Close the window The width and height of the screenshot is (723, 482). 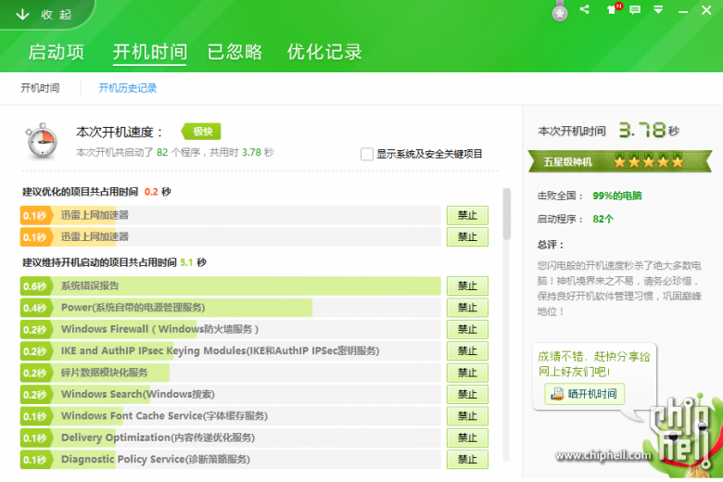pos(706,9)
